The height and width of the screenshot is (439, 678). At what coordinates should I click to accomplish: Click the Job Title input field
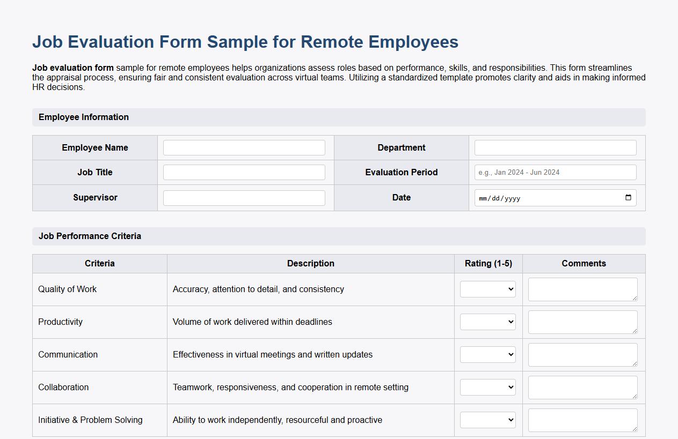pyautogui.click(x=244, y=172)
